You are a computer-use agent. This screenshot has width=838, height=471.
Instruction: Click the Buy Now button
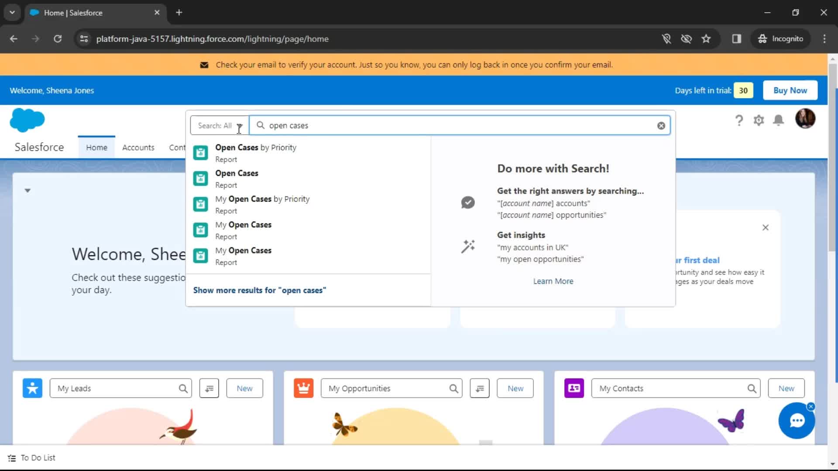790,90
